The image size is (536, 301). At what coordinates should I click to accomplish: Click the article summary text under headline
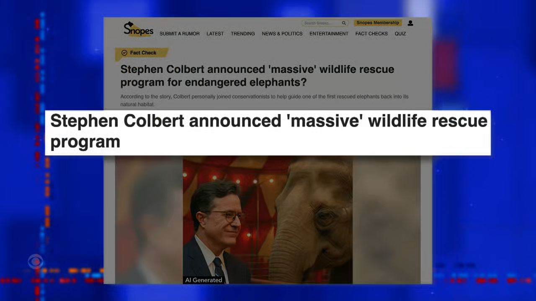tap(264, 100)
